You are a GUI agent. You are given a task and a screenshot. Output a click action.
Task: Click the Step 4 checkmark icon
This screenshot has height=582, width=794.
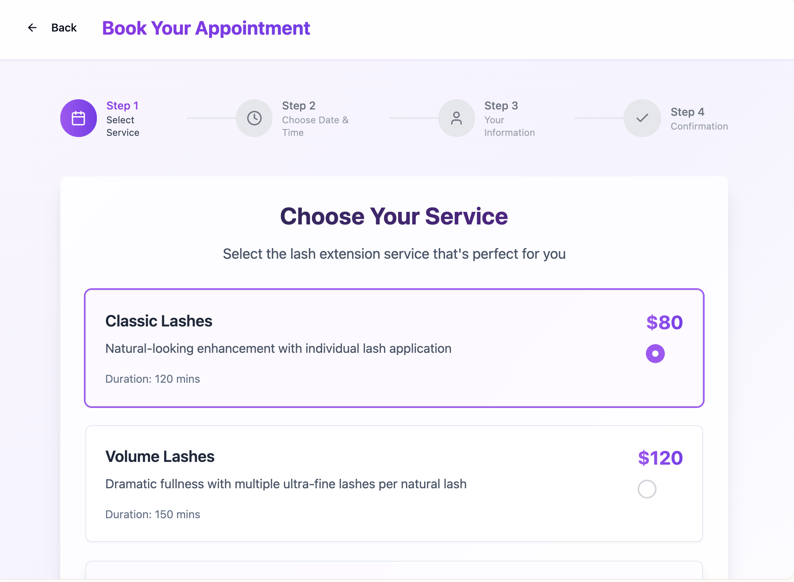click(x=642, y=118)
